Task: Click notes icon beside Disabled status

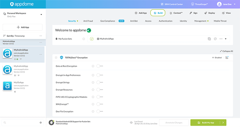Action: (227, 58)
